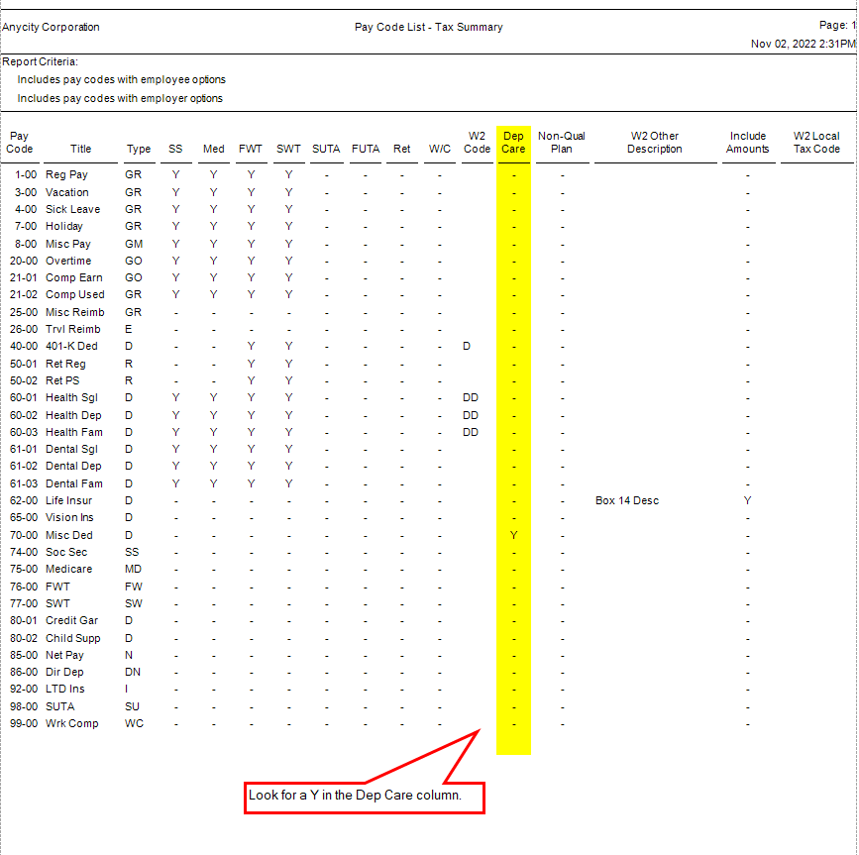Click the Include Amounts Y for Life Insur
Screen dimensions: 859x855
pos(747,500)
